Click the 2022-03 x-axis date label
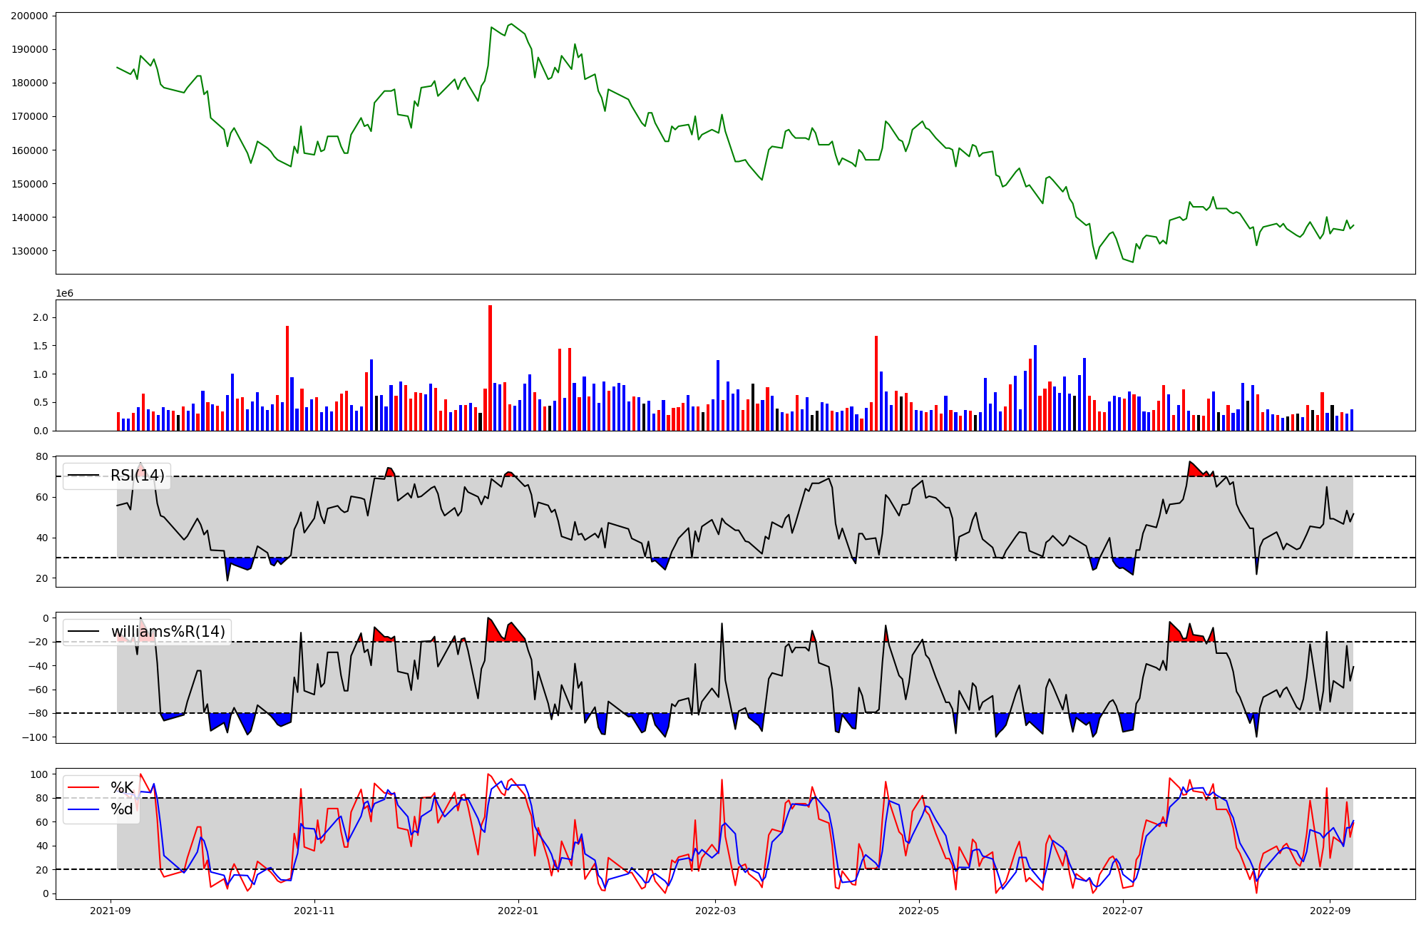 [x=714, y=911]
